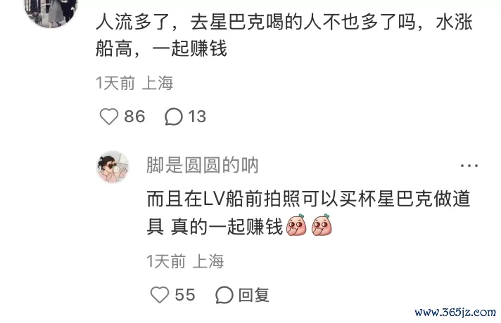Open 脚是圆圆的呐's profile avatar
The width and height of the screenshot is (501, 323).
click(113, 166)
